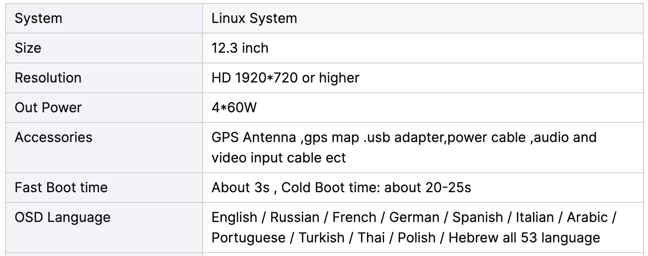Click the word "Arabic" in languages list

pyautogui.click(x=587, y=217)
